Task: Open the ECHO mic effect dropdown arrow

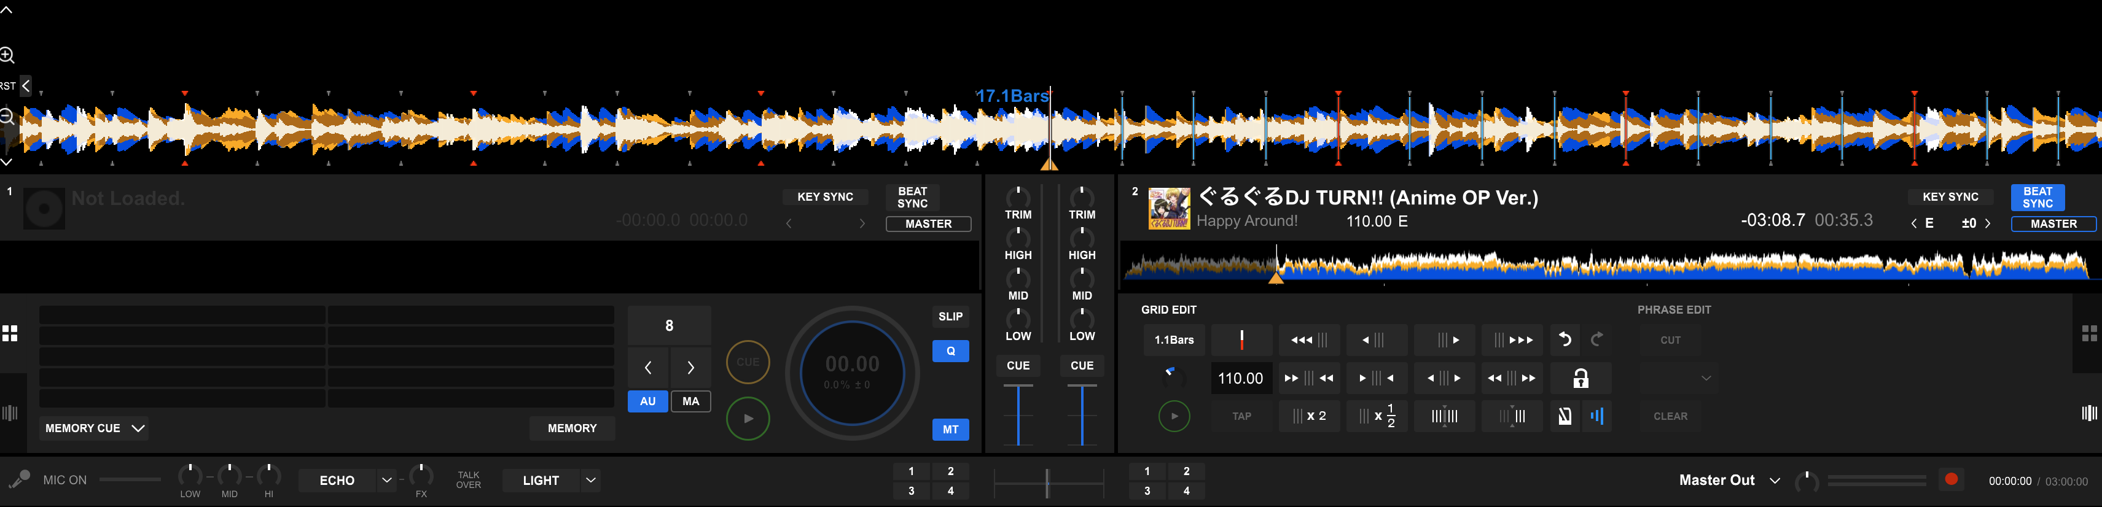Action: coord(387,480)
